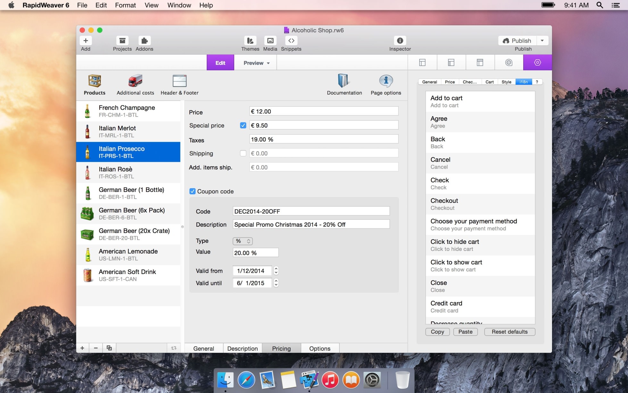This screenshot has width=628, height=393.
Task: Select the first inspector layout icon
Action: 422,63
